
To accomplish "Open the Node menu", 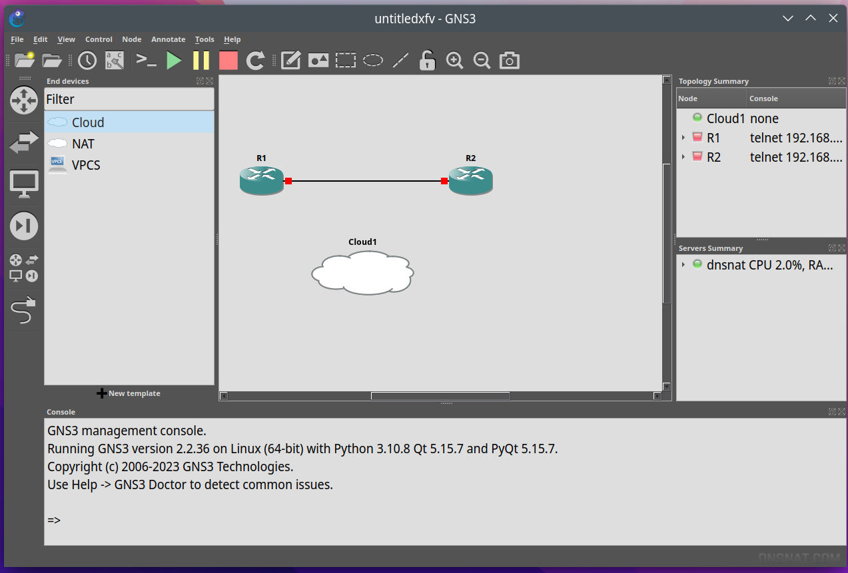I will pyautogui.click(x=131, y=39).
